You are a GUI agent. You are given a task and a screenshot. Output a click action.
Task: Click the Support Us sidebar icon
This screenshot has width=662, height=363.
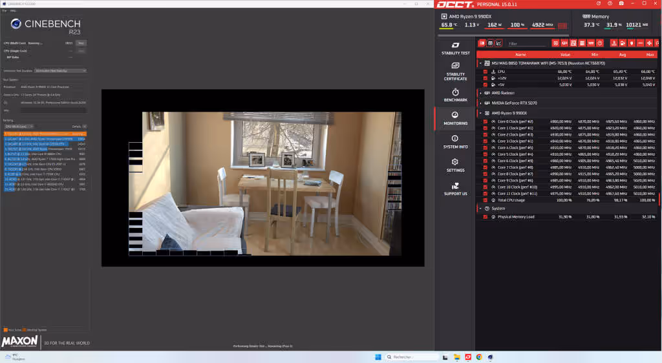455,189
